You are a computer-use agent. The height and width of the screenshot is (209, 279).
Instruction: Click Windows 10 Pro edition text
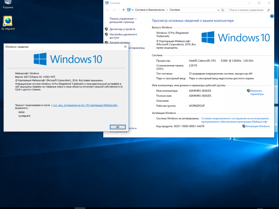(172, 34)
